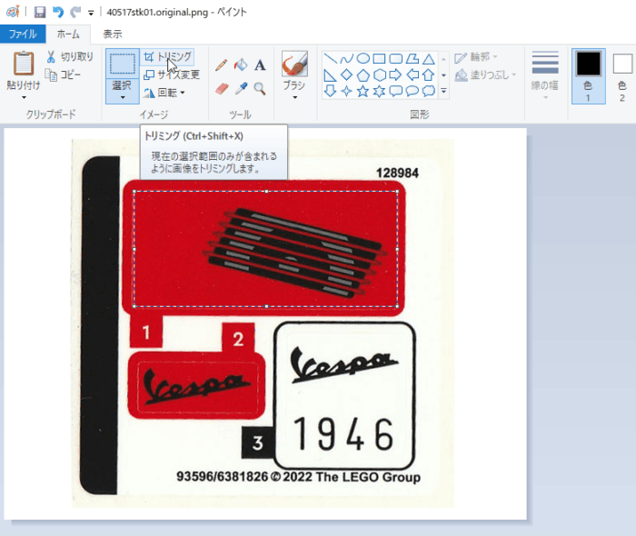Select the Six-point star shape

tap(379, 91)
